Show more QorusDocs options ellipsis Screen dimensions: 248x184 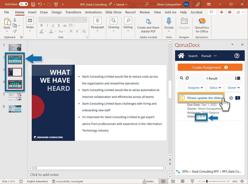pos(215,56)
